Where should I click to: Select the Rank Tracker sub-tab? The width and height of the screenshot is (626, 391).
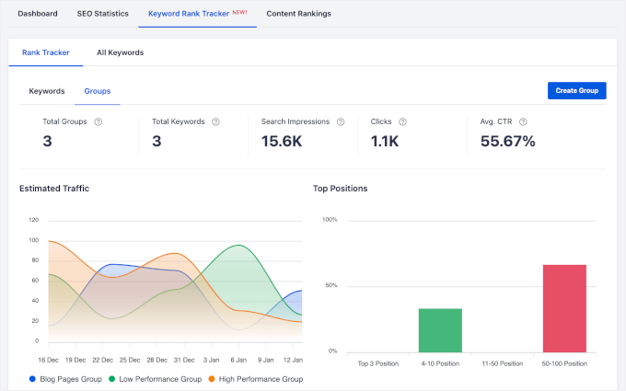coord(44,52)
